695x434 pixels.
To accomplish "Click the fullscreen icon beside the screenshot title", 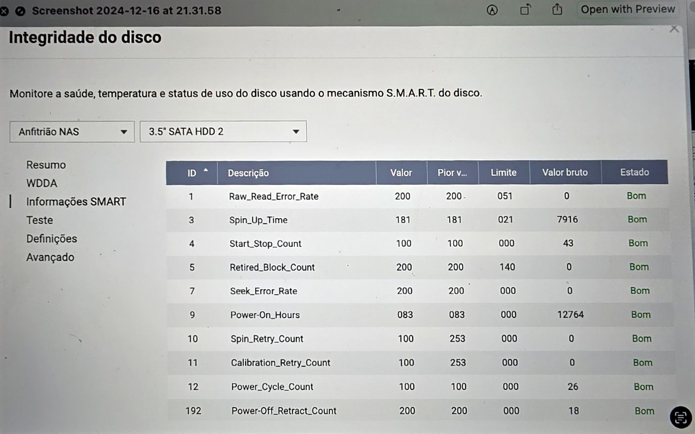I will pos(20,11).
